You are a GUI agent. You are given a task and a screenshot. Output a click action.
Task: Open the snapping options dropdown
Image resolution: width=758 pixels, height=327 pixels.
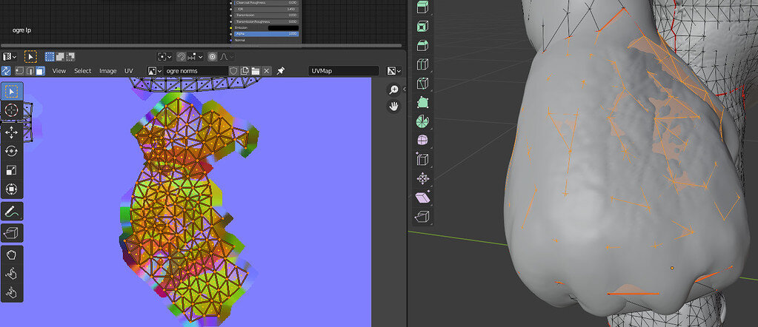pos(196,57)
